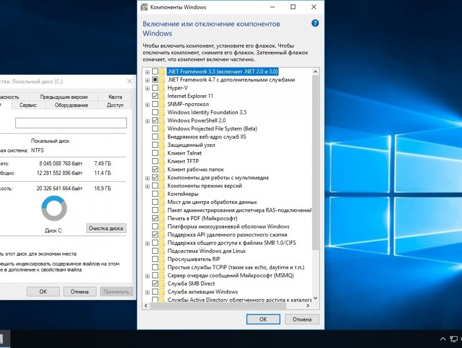462x348 pixels.
Task: Minimize the Windows Features window
Action: [273, 7]
